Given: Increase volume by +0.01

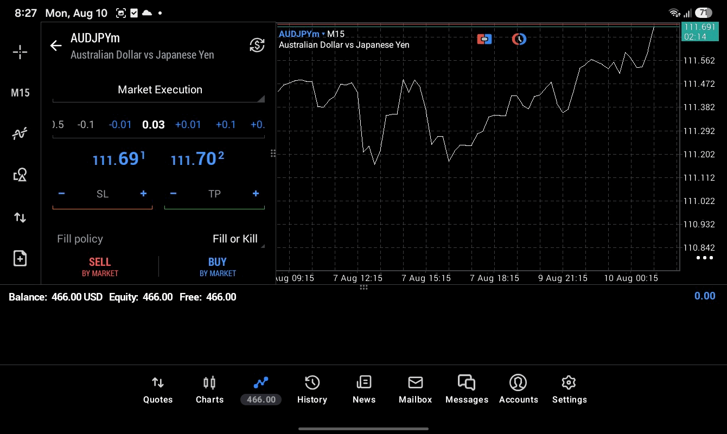Looking at the screenshot, I should [188, 125].
